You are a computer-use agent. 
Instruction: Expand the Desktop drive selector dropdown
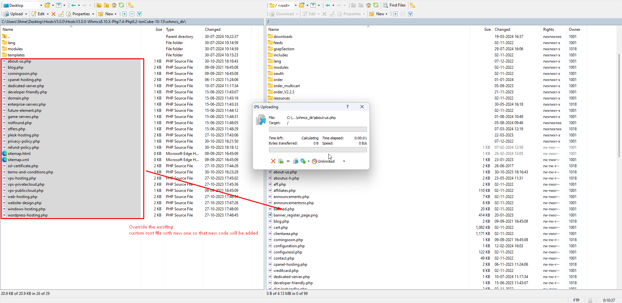pos(41,5)
